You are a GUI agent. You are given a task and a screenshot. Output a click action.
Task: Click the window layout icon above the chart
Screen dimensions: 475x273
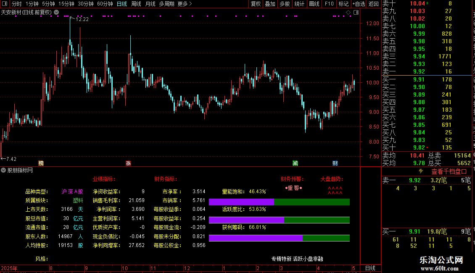point(356,13)
